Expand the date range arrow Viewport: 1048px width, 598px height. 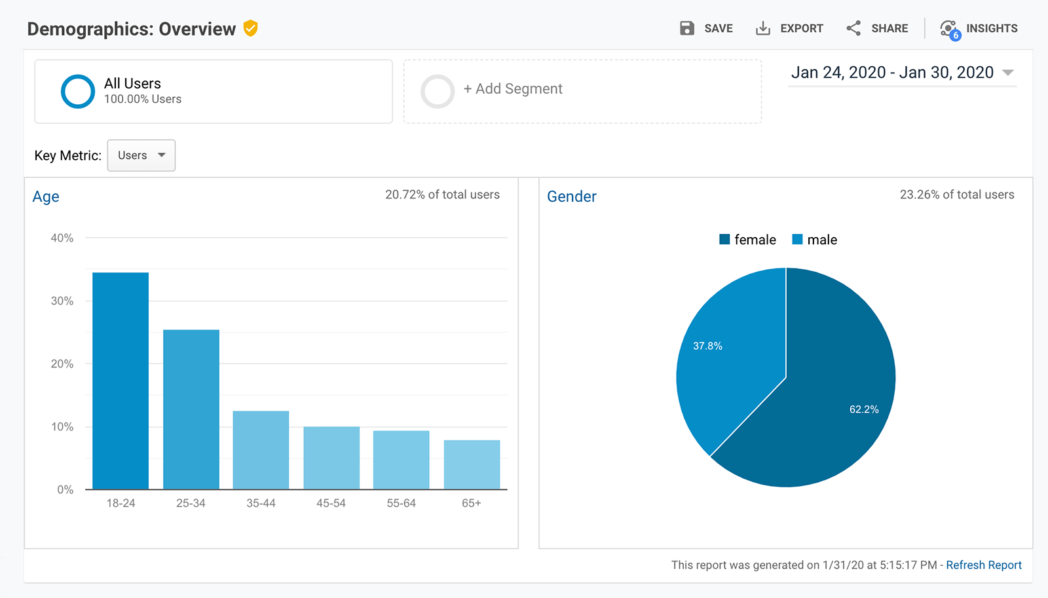(x=1008, y=73)
